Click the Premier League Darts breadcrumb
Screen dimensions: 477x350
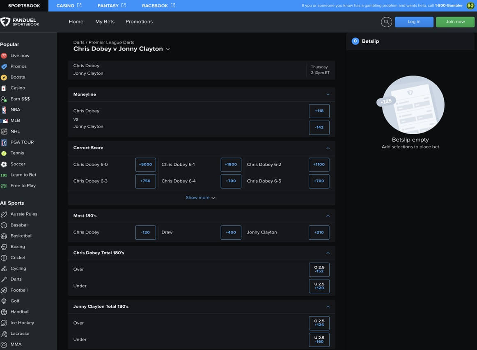pos(111,42)
